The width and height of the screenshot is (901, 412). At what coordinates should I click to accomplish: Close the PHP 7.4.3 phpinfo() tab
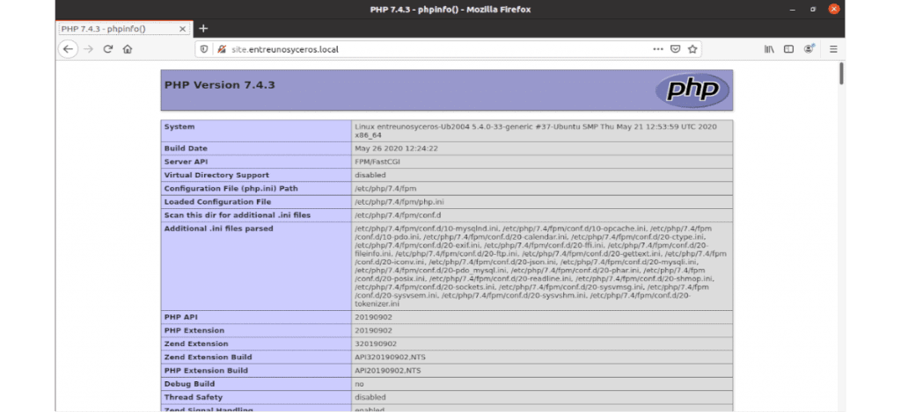[x=183, y=29]
